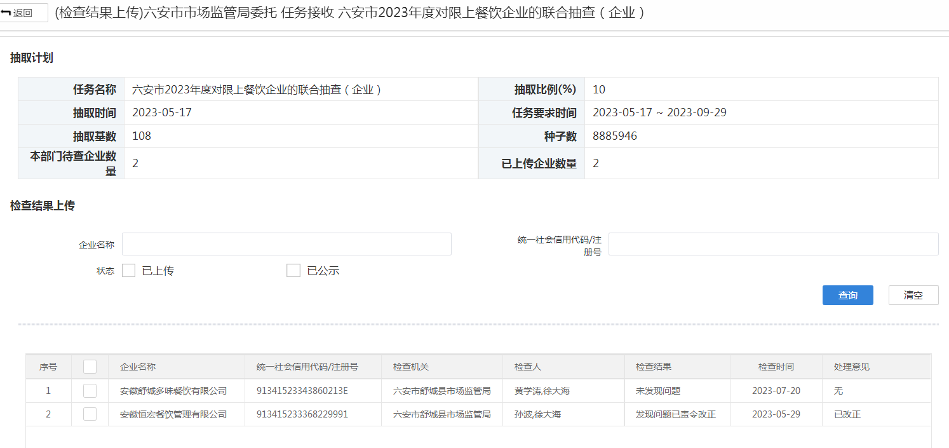Click the 抽取比例 value 10
Screen dimensions: 949x448
click(x=599, y=90)
